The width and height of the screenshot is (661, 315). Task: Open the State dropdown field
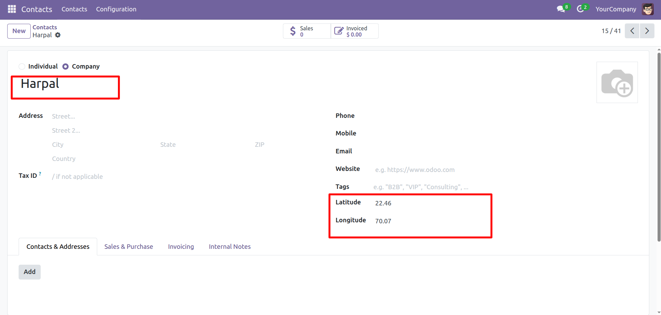pos(205,145)
